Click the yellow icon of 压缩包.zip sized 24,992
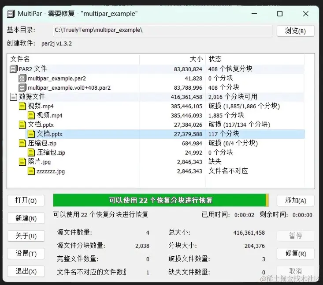The image size is (323, 285). pyautogui.click(x=31, y=152)
